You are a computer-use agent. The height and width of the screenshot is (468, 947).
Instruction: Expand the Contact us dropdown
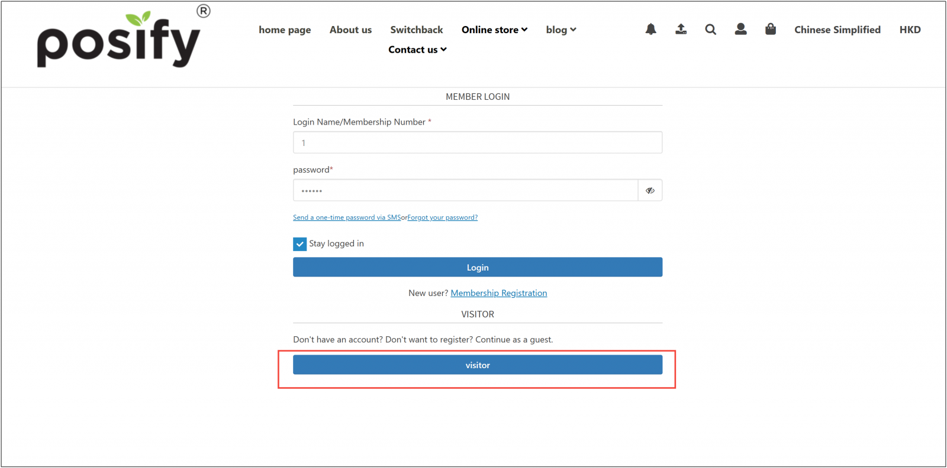pos(417,50)
